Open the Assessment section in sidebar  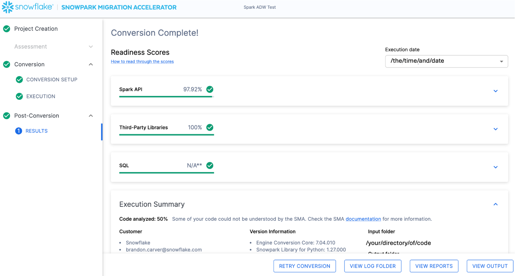tap(91, 46)
